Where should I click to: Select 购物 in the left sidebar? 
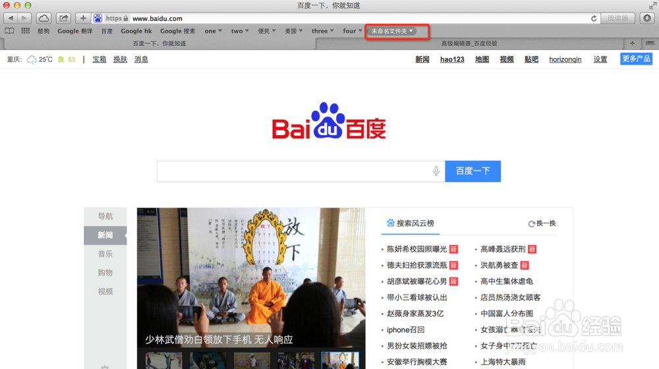click(x=105, y=273)
